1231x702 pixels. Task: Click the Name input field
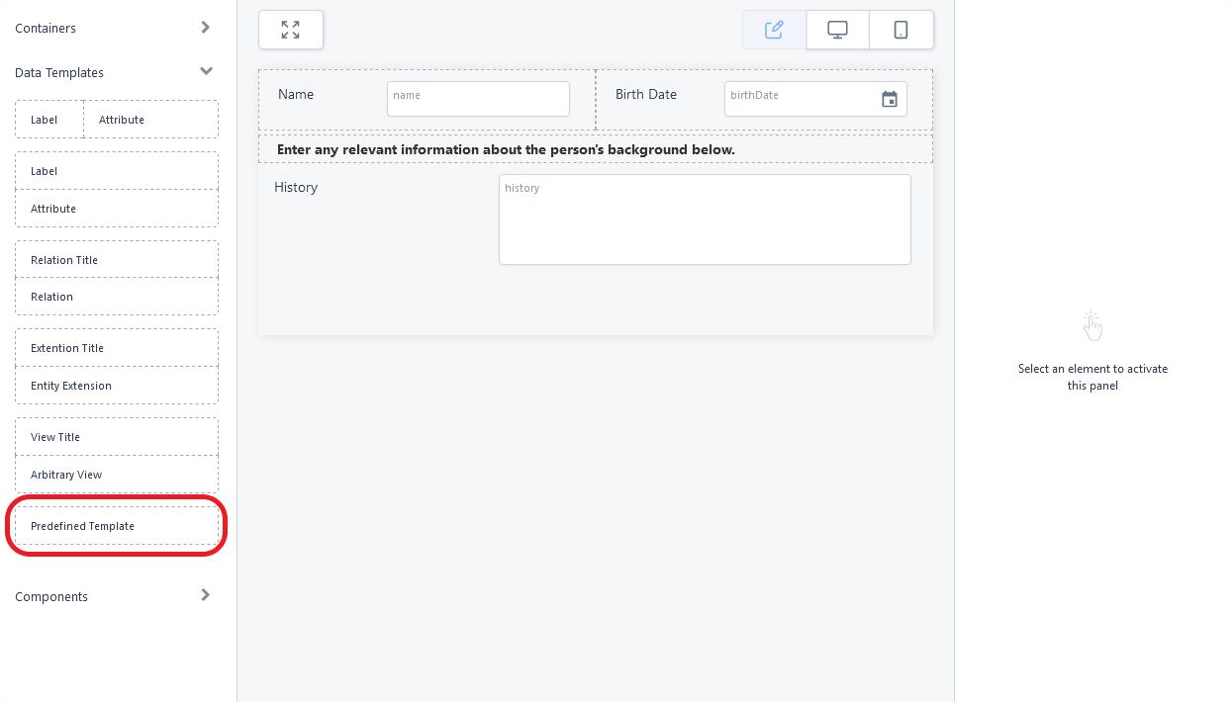point(478,99)
